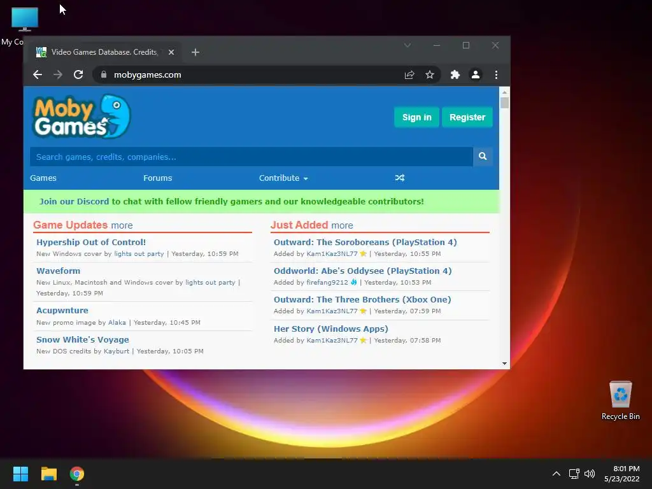The height and width of the screenshot is (489, 652).
Task: Open the clock showing 8:01 PM
Action: click(x=622, y=474)
